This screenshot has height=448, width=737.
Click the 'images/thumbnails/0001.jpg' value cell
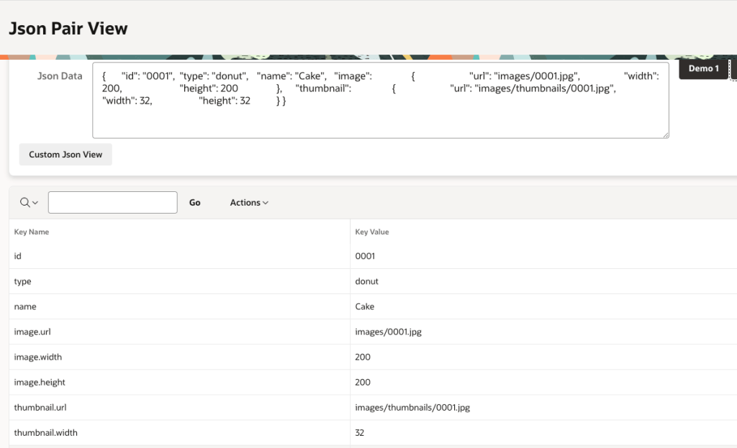412,407
